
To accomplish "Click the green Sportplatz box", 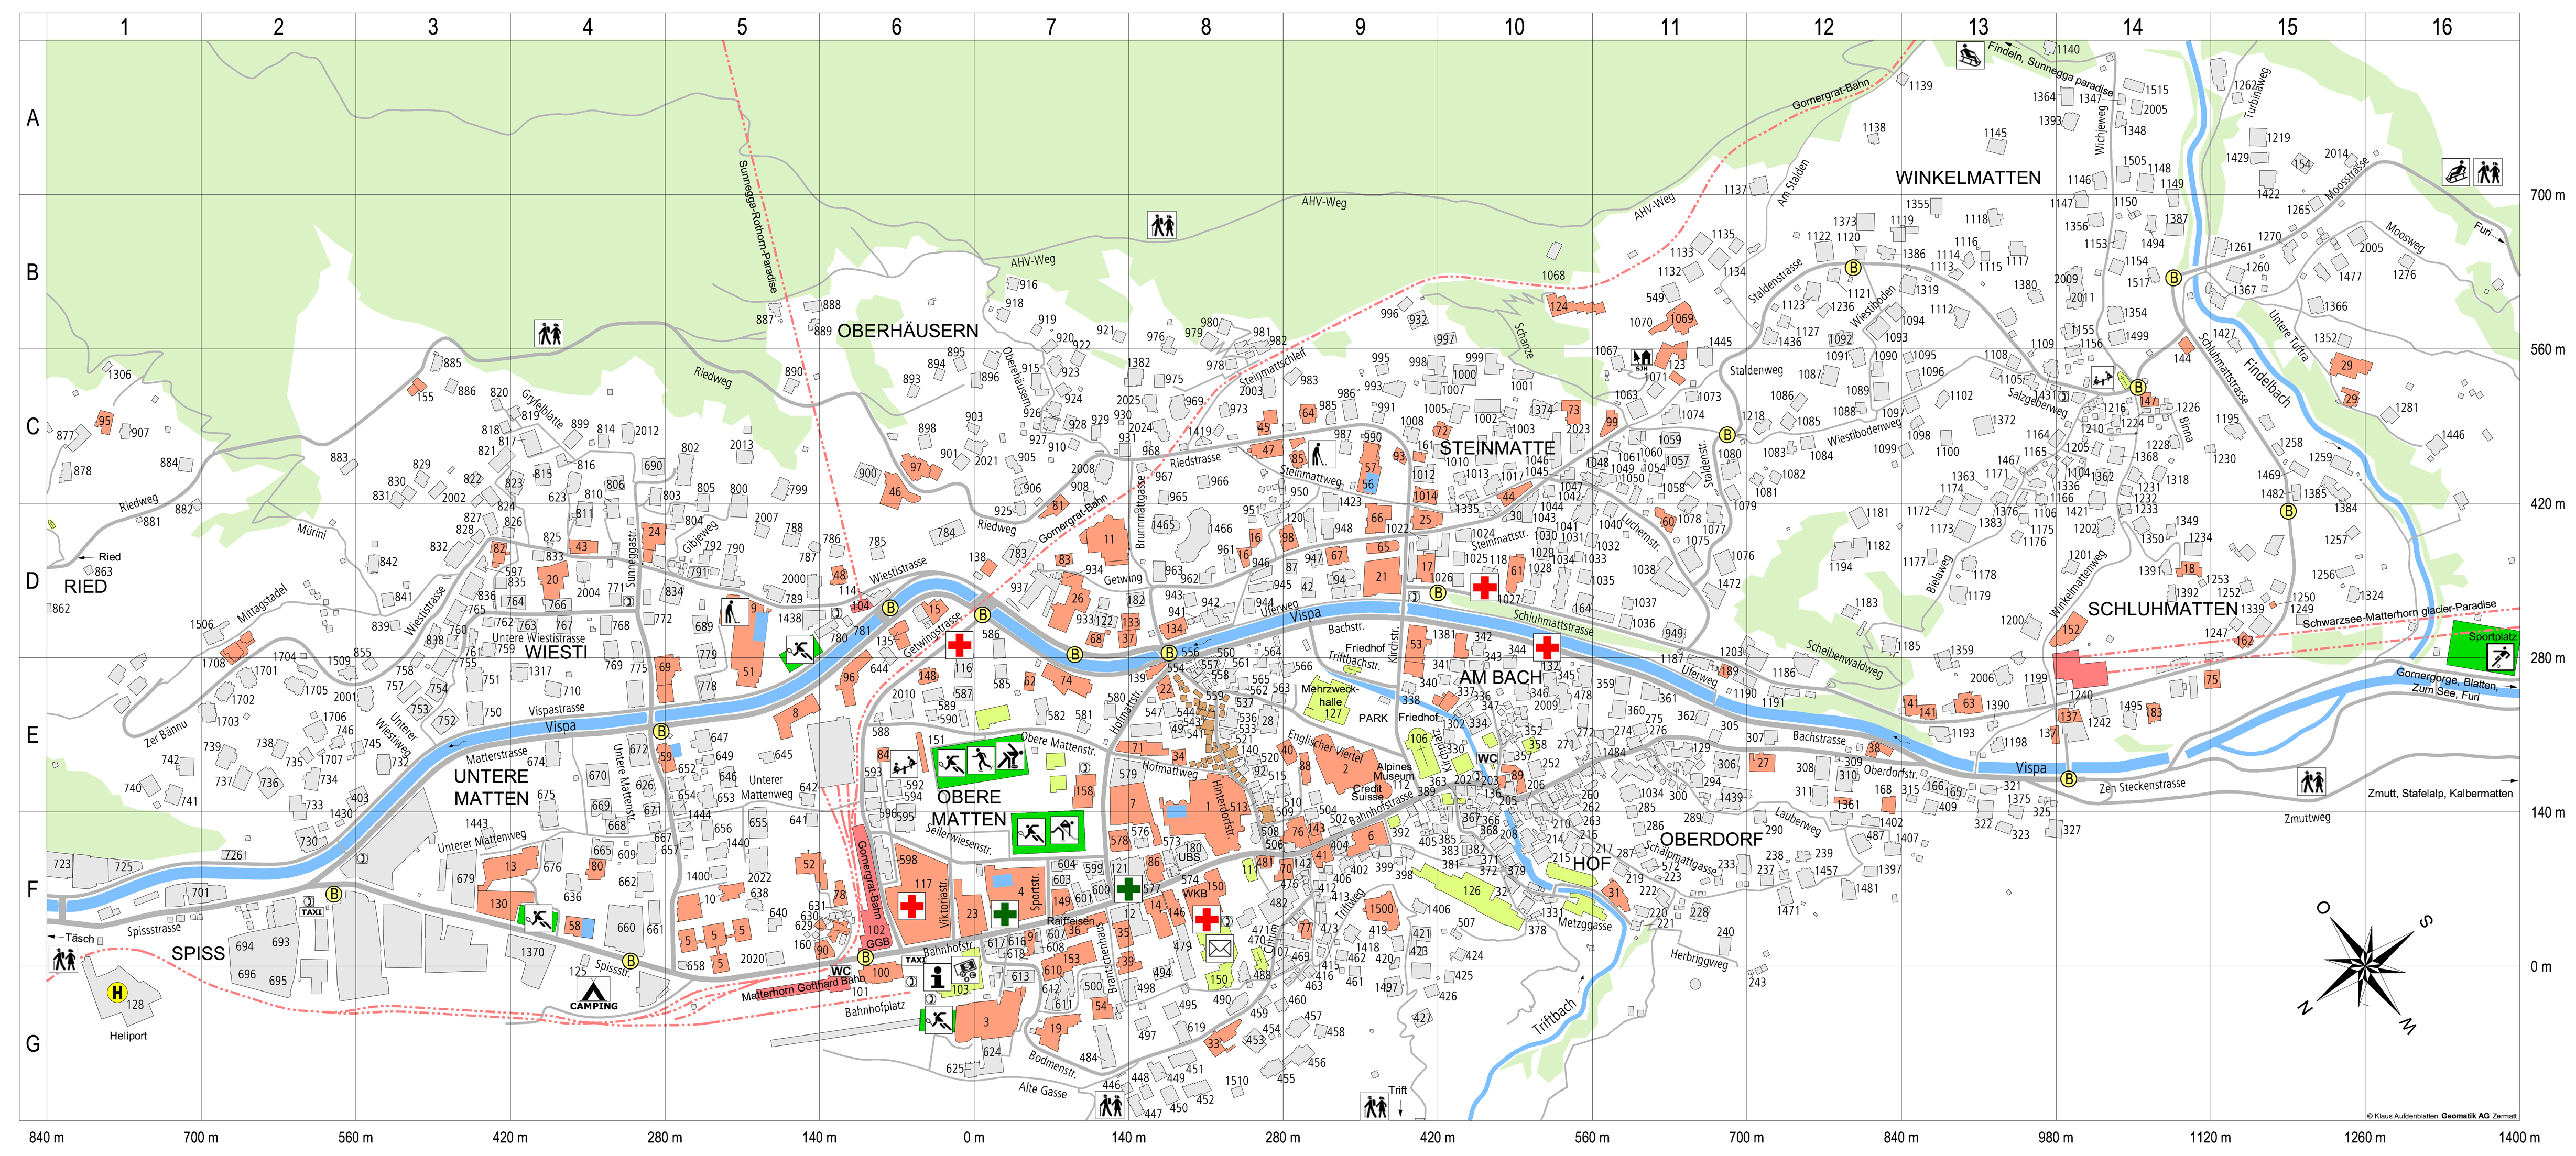I will click(x=2484, y=647).
